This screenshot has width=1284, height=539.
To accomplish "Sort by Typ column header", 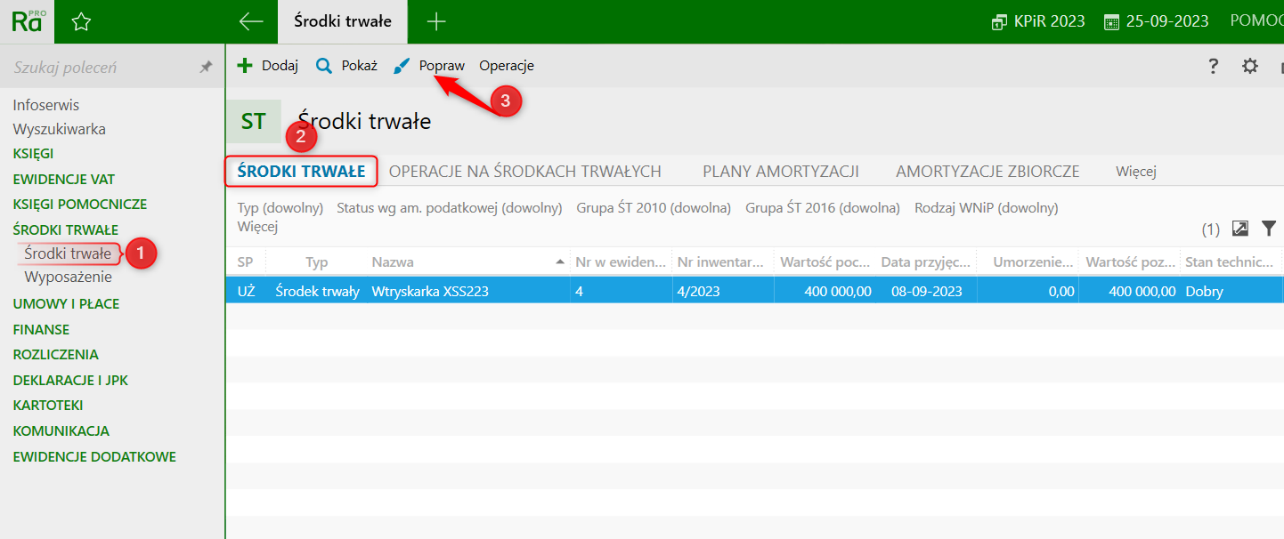I will tap(316, 261).
